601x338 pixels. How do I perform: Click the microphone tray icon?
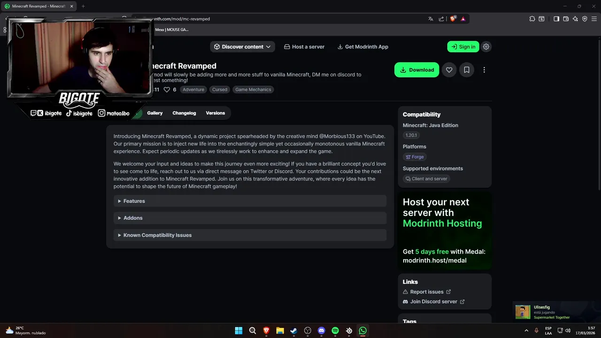pos(536,330)
